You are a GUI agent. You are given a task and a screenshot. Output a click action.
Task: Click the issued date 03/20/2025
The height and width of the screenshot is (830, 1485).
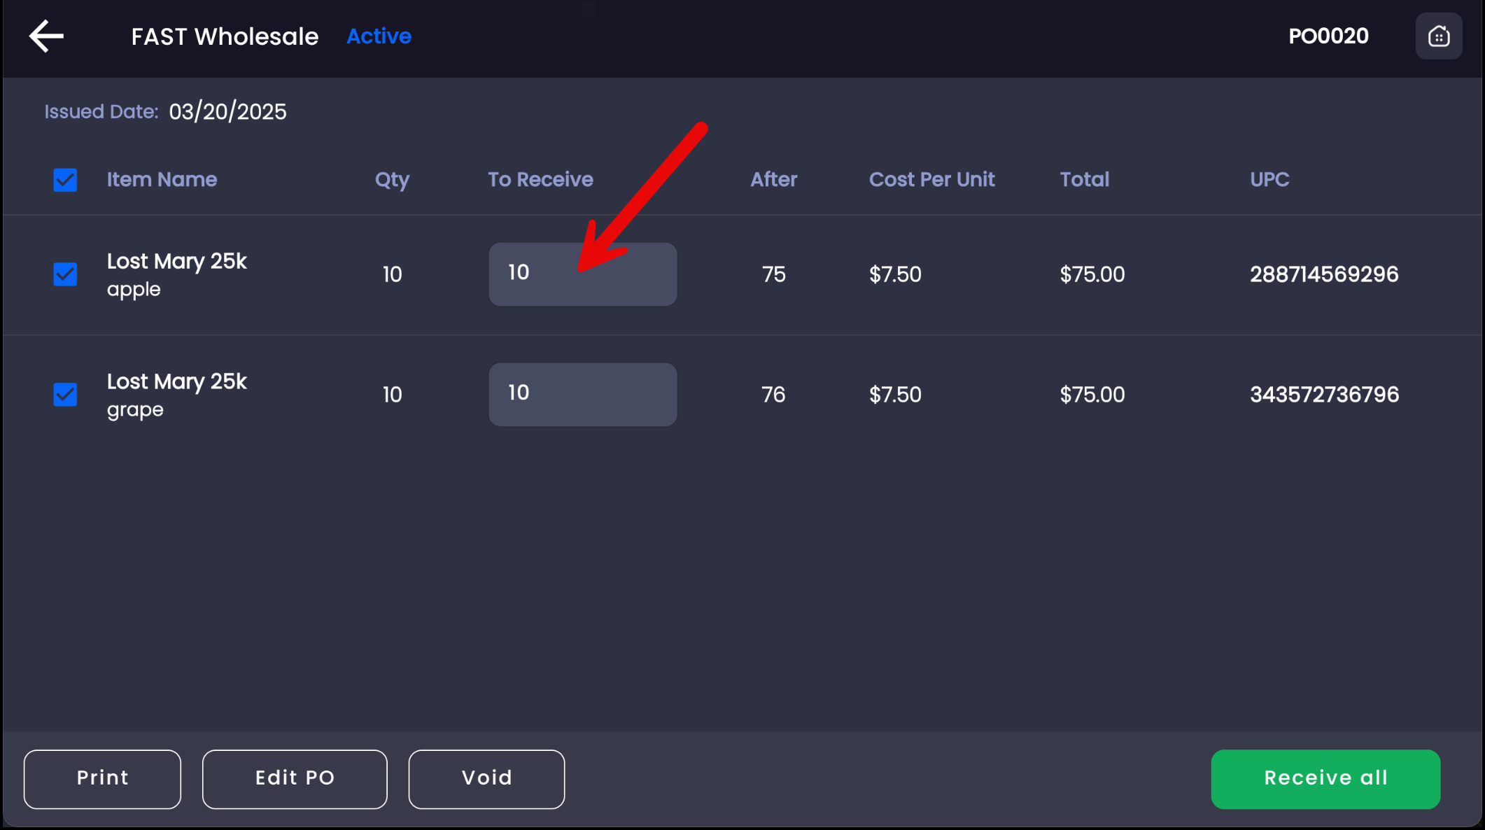pyautogui.click(x=227, y=112)
